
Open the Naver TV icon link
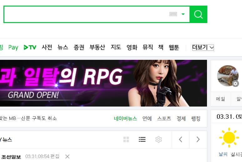[x=30, y=47]
